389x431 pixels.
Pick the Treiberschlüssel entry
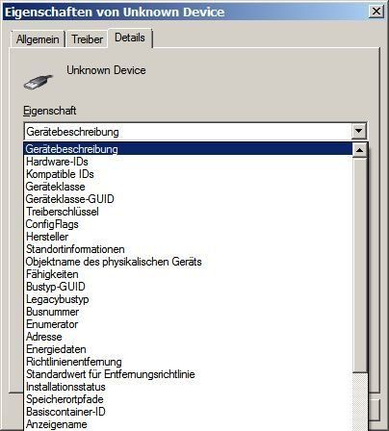[188, 212]
